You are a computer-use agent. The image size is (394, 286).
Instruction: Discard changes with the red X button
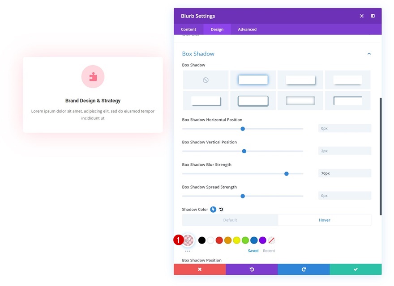(x=200, y=269)
